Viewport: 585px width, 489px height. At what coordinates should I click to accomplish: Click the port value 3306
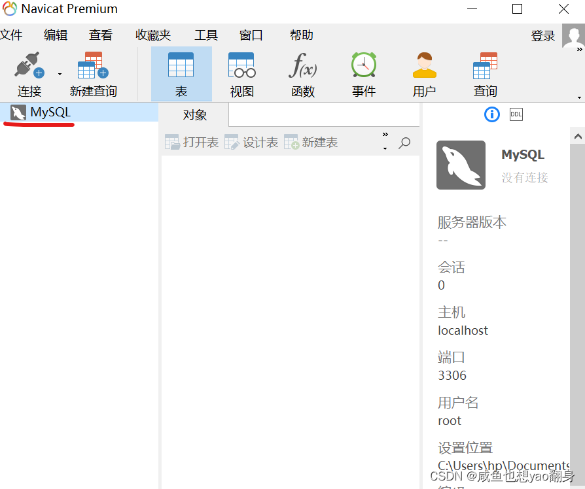tap(452, 375)
